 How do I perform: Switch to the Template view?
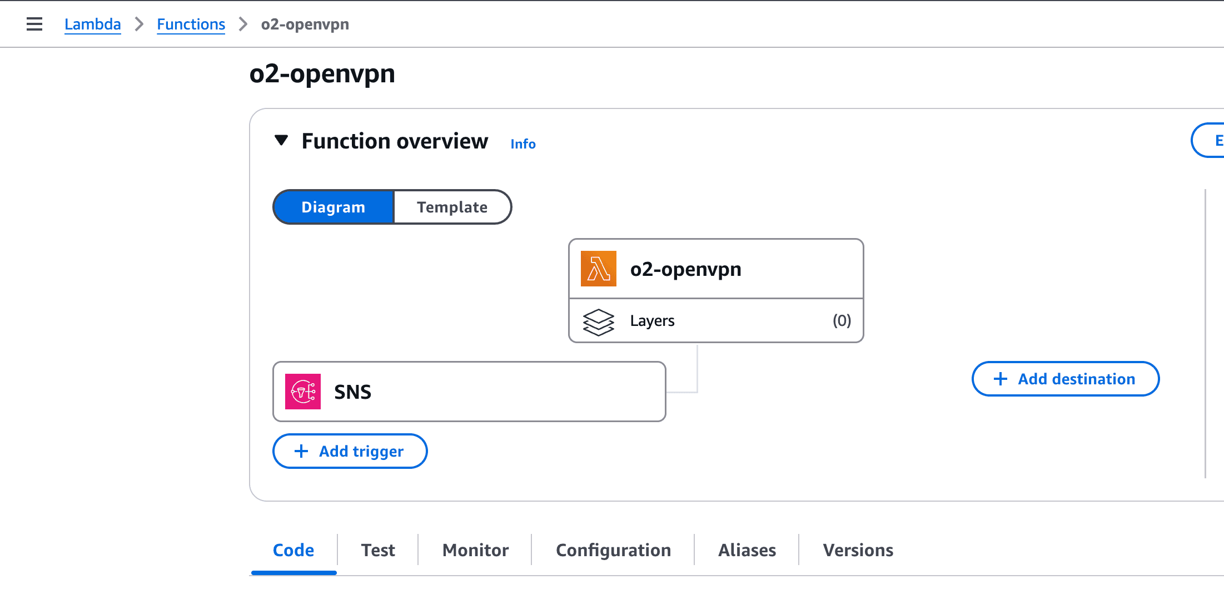tap(452, 206)
